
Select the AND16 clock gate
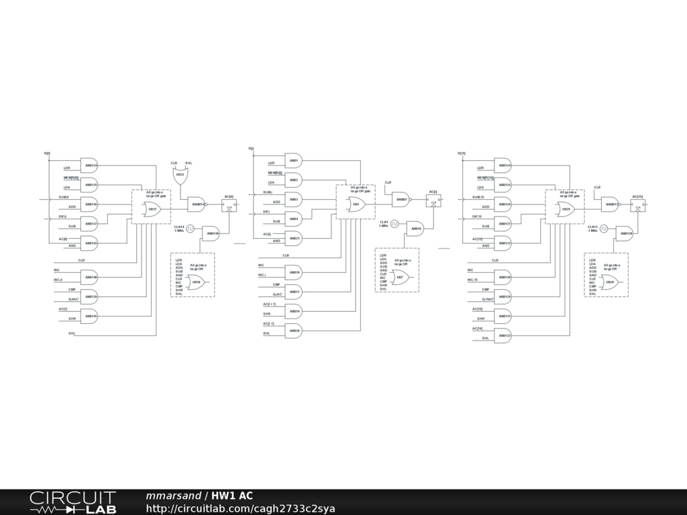415,229
